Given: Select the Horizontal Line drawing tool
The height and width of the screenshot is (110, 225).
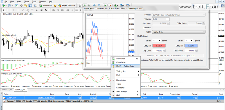Looking at the screenshot, I should (18, 10).
